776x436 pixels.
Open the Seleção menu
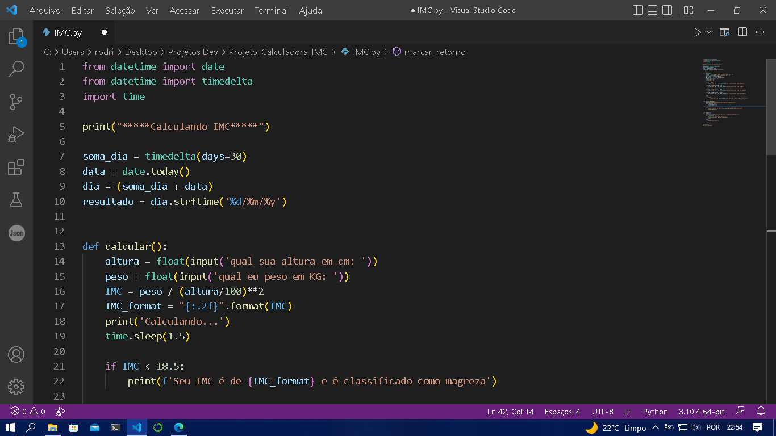(120, 10)
